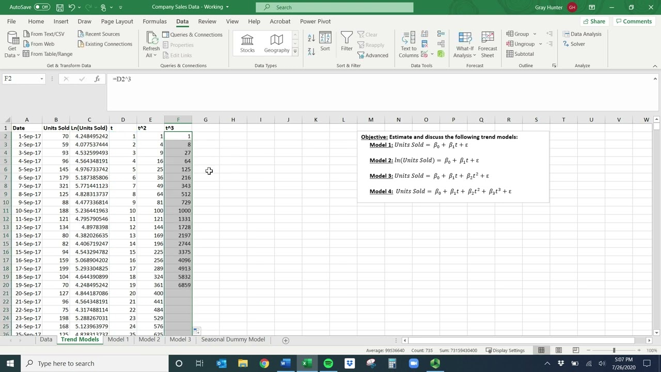Open the Data Analysis tool
661x372 pixels.
pyautogui.click(x=582, y=34)
